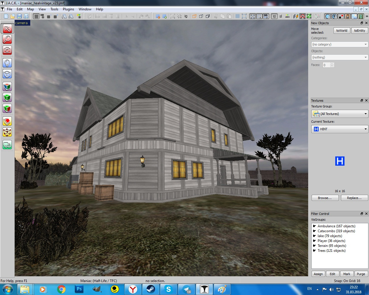Click the Hollow dashed cube icon
The width and height of the screenshot is (369, 295).
pyautogui.click(x=201, y=16)
